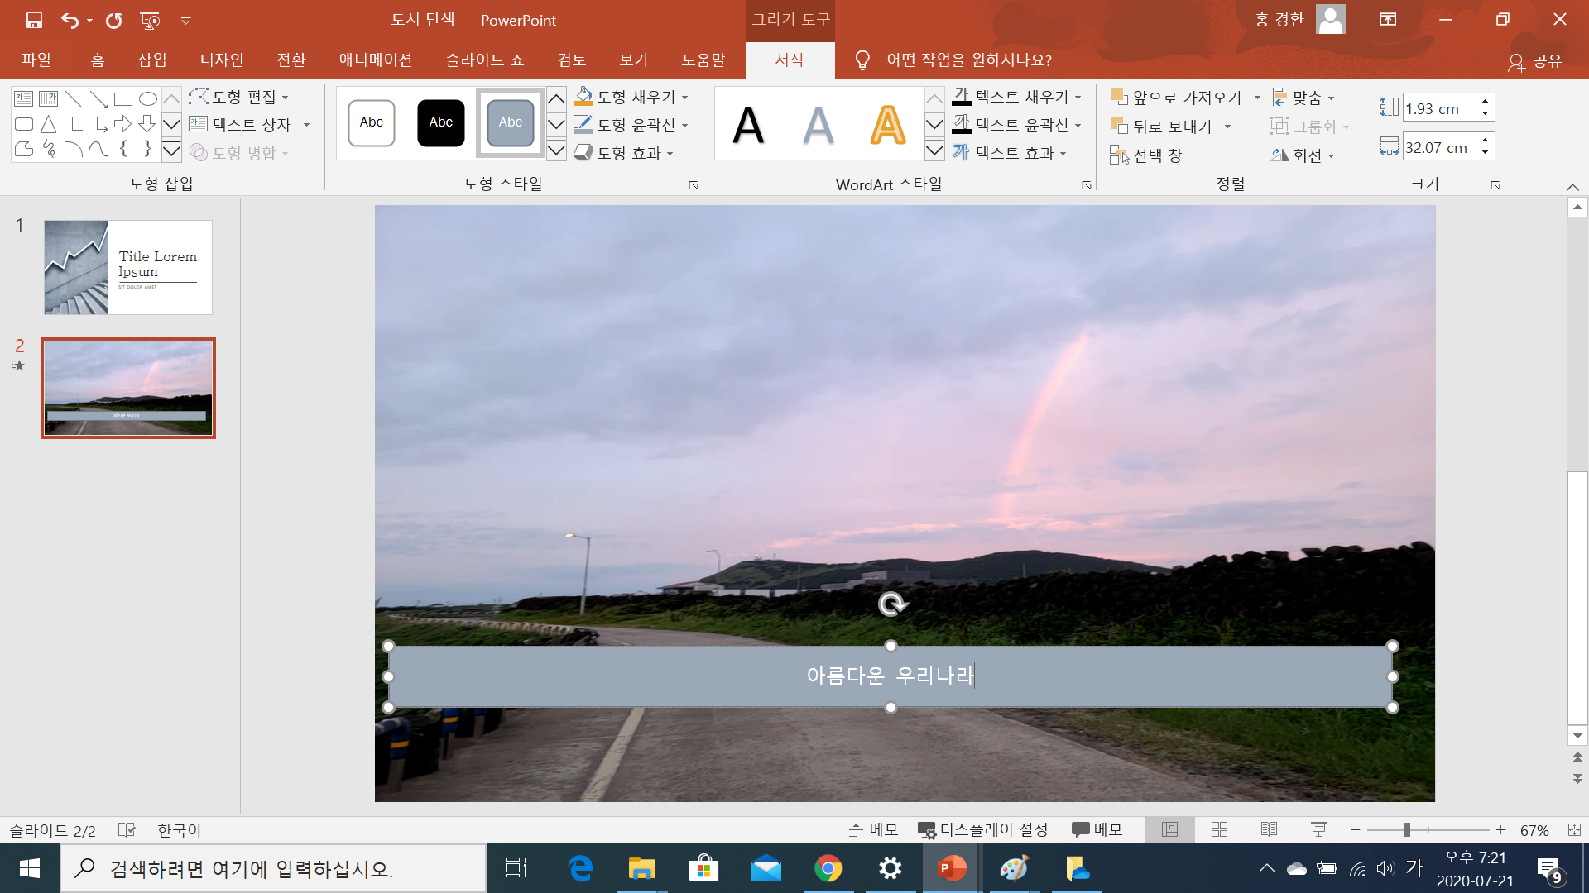1589x893 pixels.
Task: Toggle the 메모 notes pane button
Action: [874, 829]
